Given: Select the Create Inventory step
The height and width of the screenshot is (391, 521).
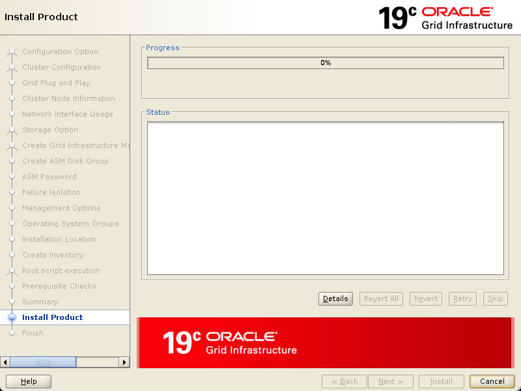Looking at the screenshot, I should coord(53,255).
